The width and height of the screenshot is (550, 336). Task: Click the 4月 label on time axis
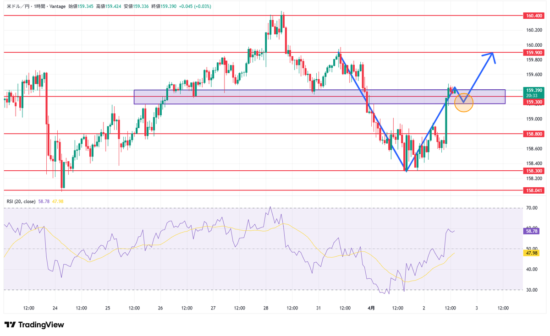(371, 308)
